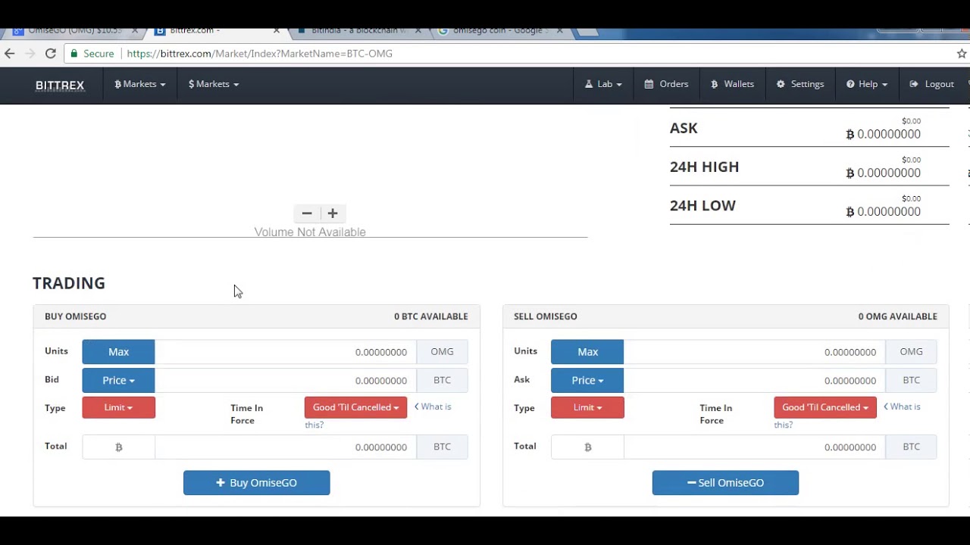Click the Ask price BTC input field

755,381
